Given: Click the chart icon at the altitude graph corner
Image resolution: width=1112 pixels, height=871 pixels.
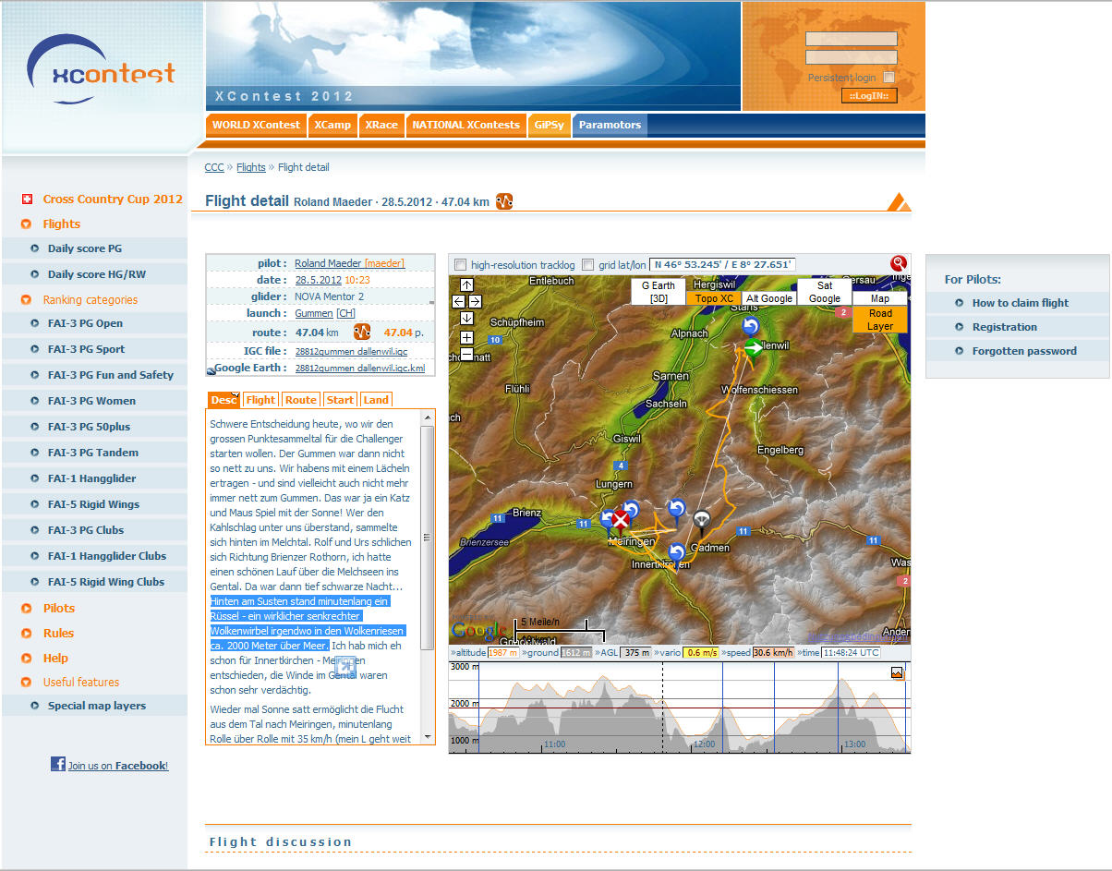Looking at the screenshot, I should click(x=898, y=673).
